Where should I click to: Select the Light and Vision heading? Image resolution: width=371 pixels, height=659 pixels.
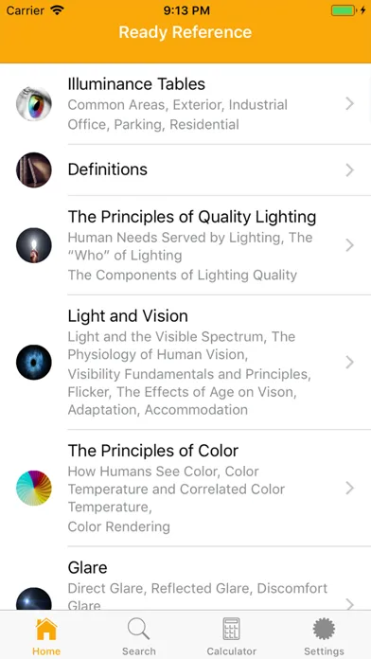(128, 316)
